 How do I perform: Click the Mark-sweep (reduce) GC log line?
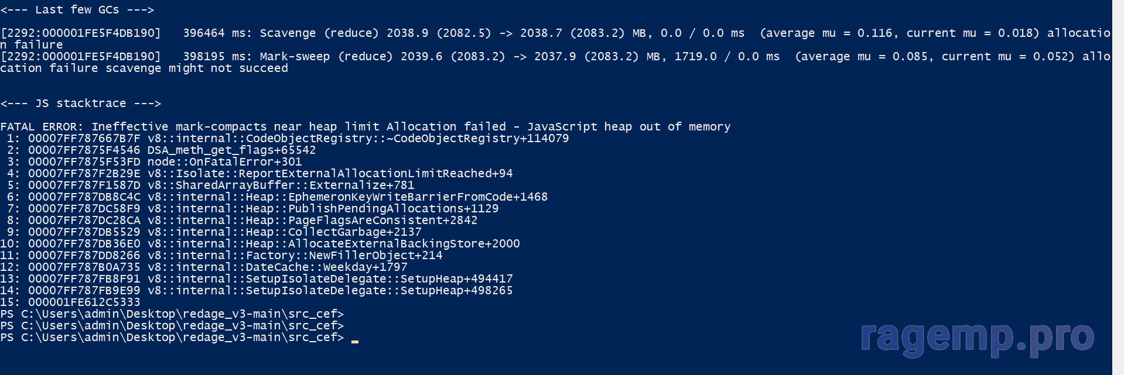(555, 63)
